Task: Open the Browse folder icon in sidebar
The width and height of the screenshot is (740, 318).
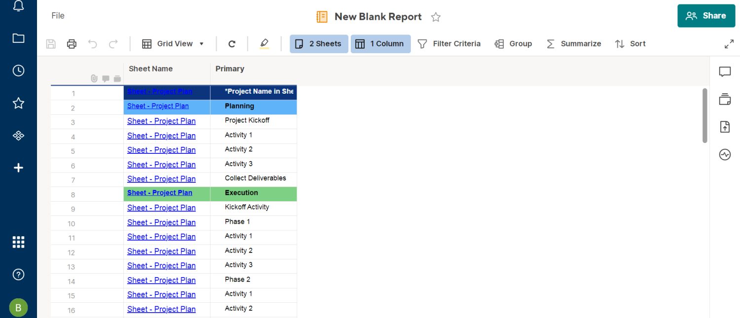Action: [18, 38]
